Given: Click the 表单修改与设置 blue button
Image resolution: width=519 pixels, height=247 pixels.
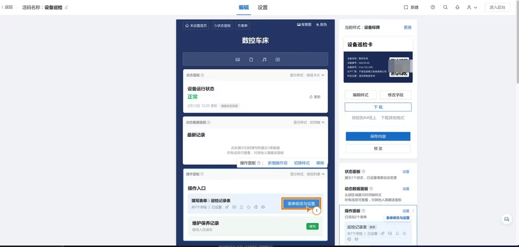Looking at the screenshot, I should pos(301,204).
